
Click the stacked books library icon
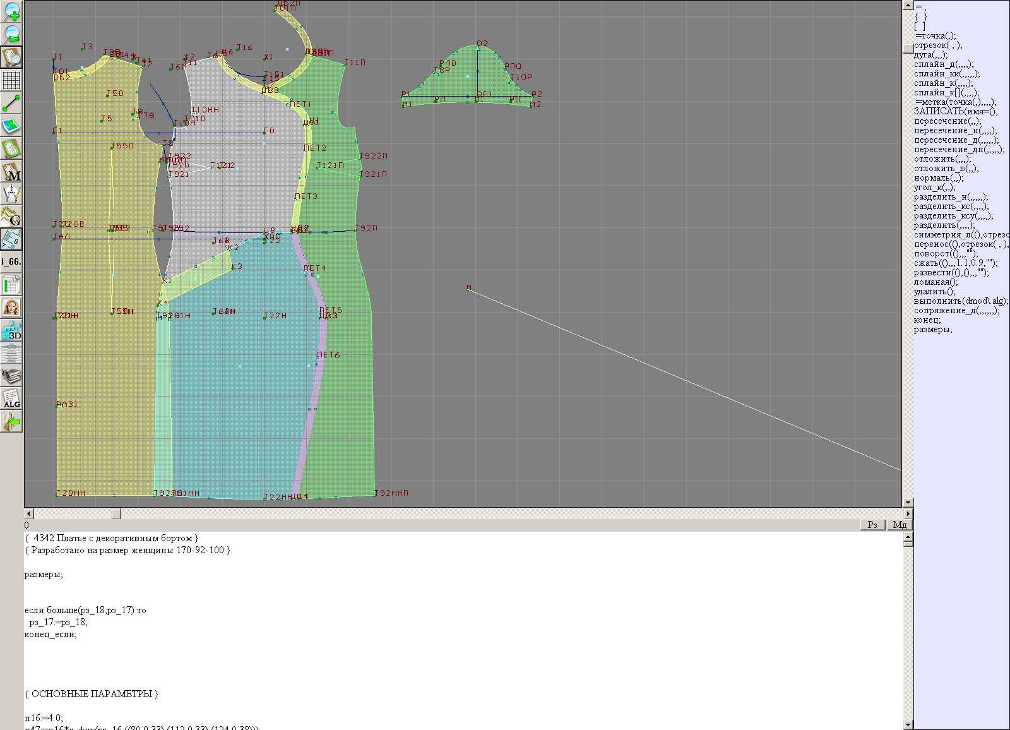11,376
